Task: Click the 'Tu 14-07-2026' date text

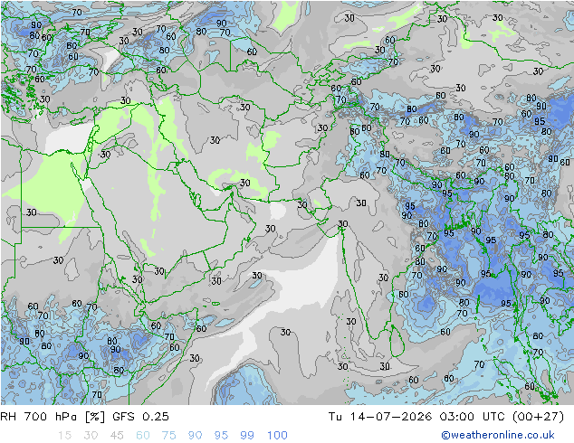Action: click(x=380, y=417)
